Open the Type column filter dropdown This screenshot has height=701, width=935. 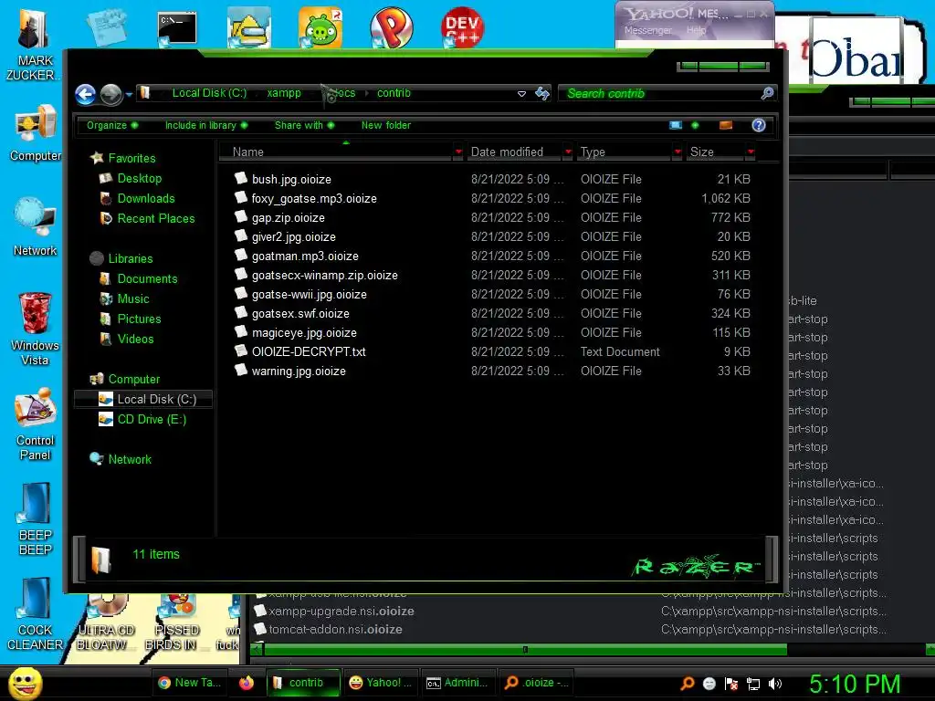point(678,152)
